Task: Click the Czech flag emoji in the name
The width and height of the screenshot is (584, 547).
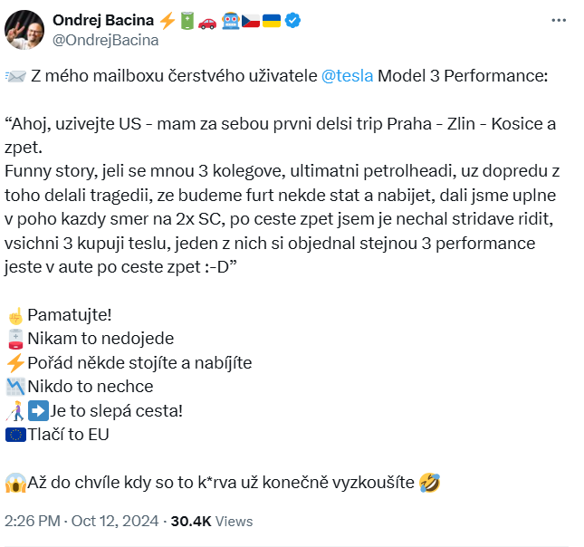Action: pyautogui.click(x=251, y=20)
